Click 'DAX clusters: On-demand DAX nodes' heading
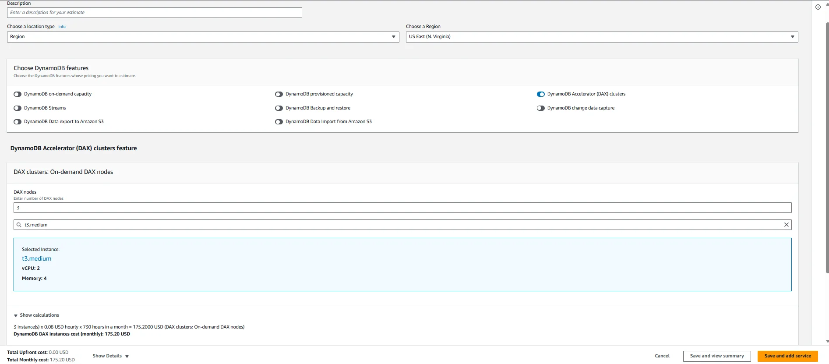829x364 pixels. (x=63, y=172)
